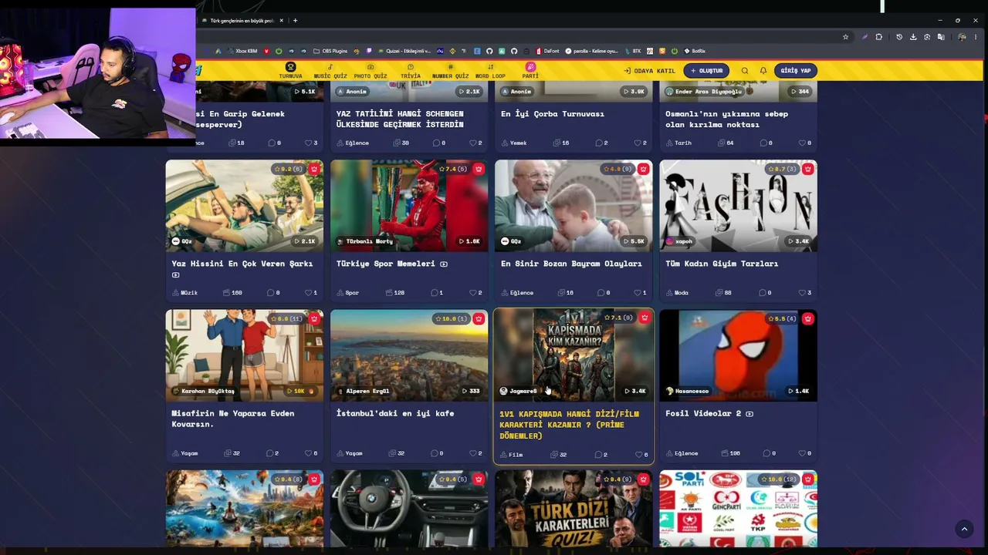
Task: Open İstanbul'daki en iyi kafe title
Action: pos(395,413)
